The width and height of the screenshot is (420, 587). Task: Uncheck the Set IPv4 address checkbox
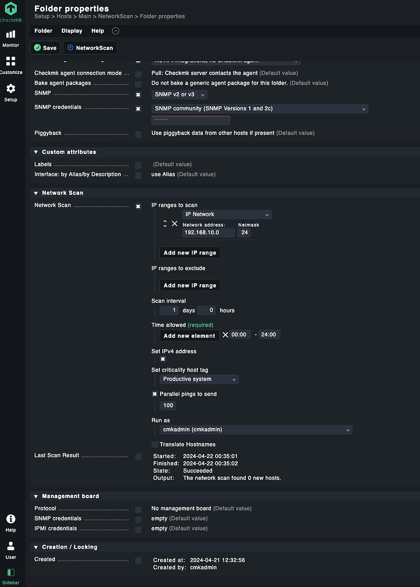pyautogui.click(x=162, y=359)
